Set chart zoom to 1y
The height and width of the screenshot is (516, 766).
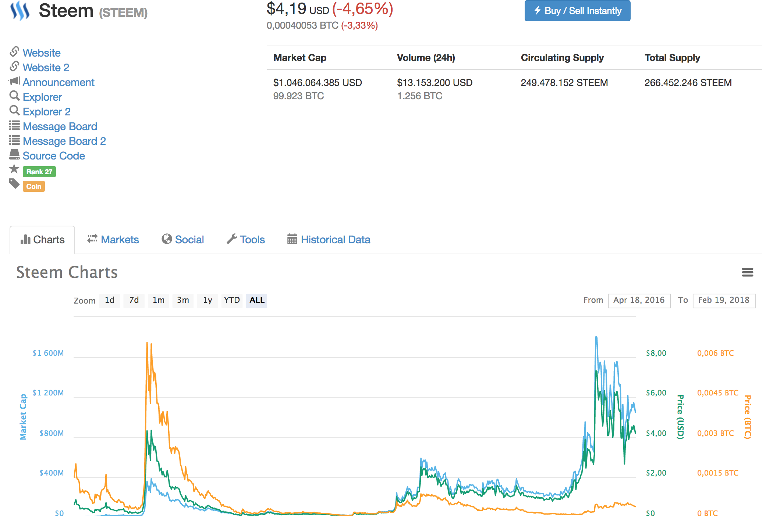click(208, 300)
